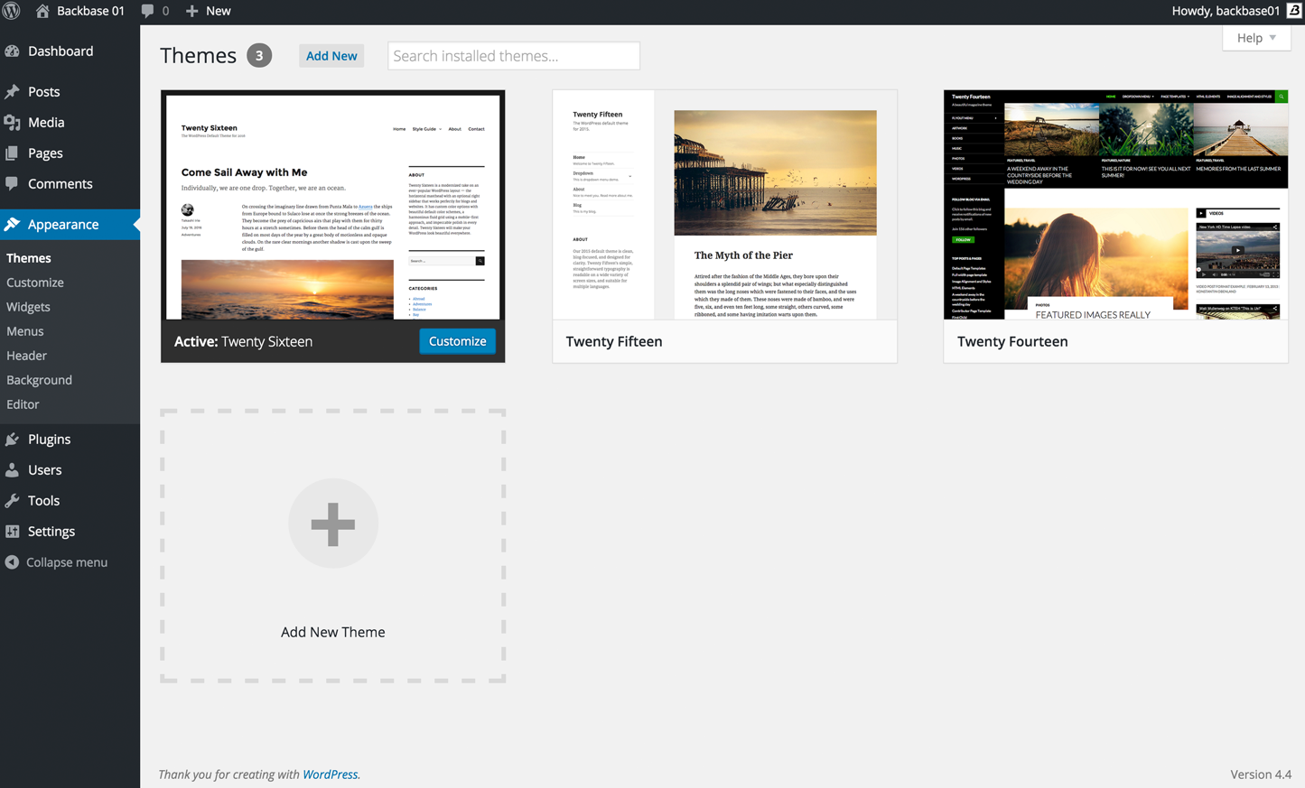The image size is (1305, 788).
Task: Open Howdy, backbase01 account menu
Action: pos(1235,11)
